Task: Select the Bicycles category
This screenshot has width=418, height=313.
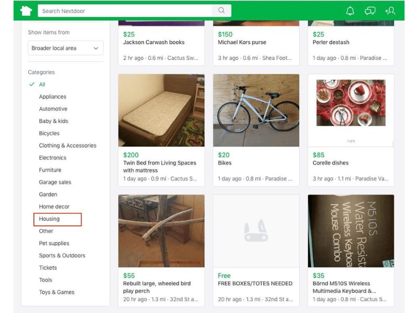Action: point(49,134)
